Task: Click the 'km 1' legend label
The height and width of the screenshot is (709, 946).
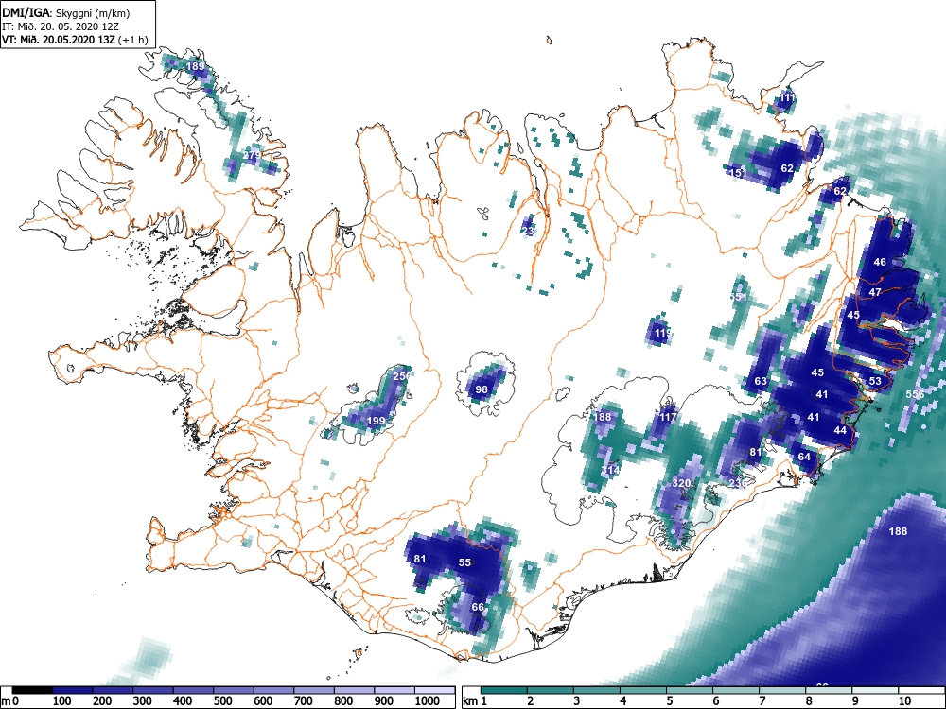Action: [x=476, y=701]
